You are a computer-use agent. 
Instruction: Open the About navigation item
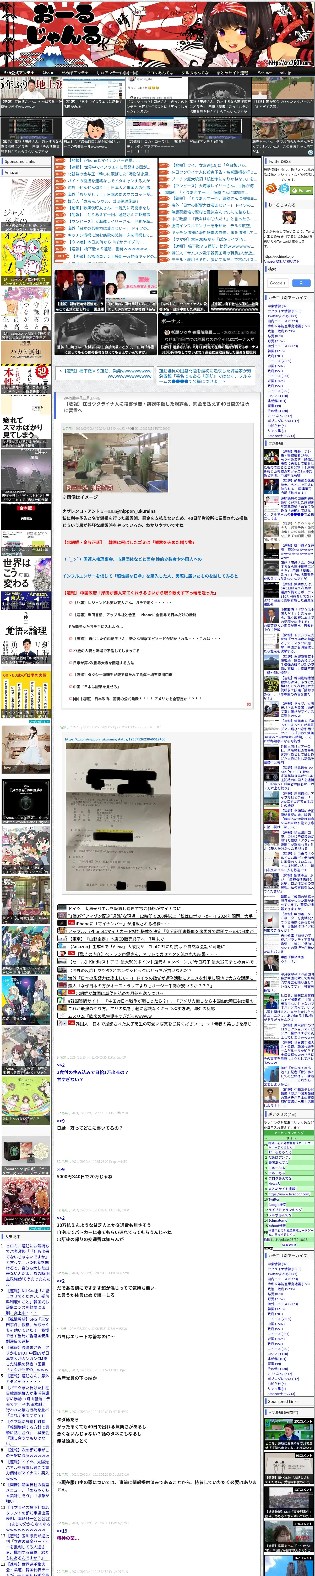pos(48,72)
